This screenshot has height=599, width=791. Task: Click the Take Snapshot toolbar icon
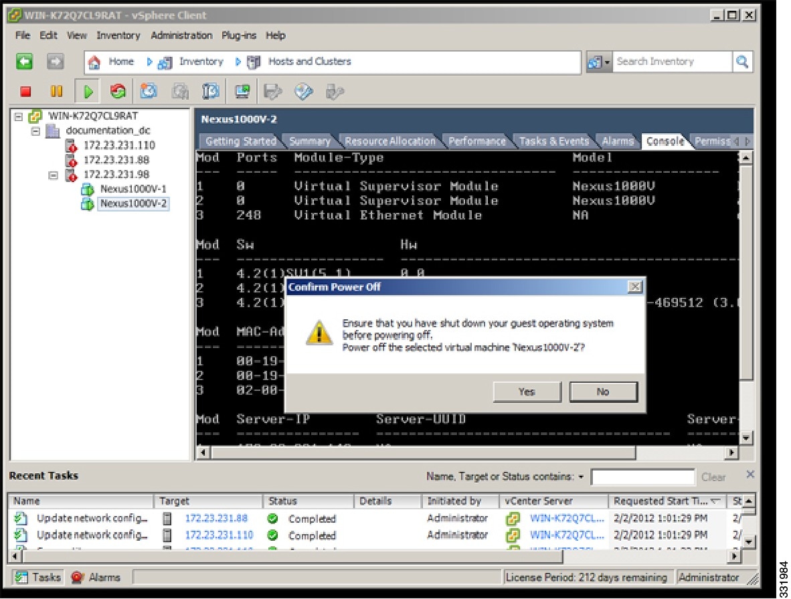pyautogui.click(x=149, y=91)
